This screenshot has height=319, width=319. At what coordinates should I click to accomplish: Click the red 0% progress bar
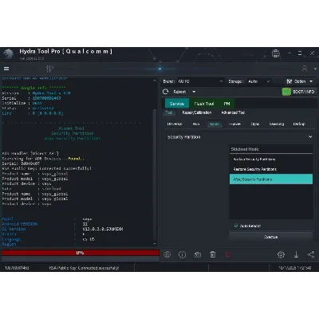coord(81,253)
